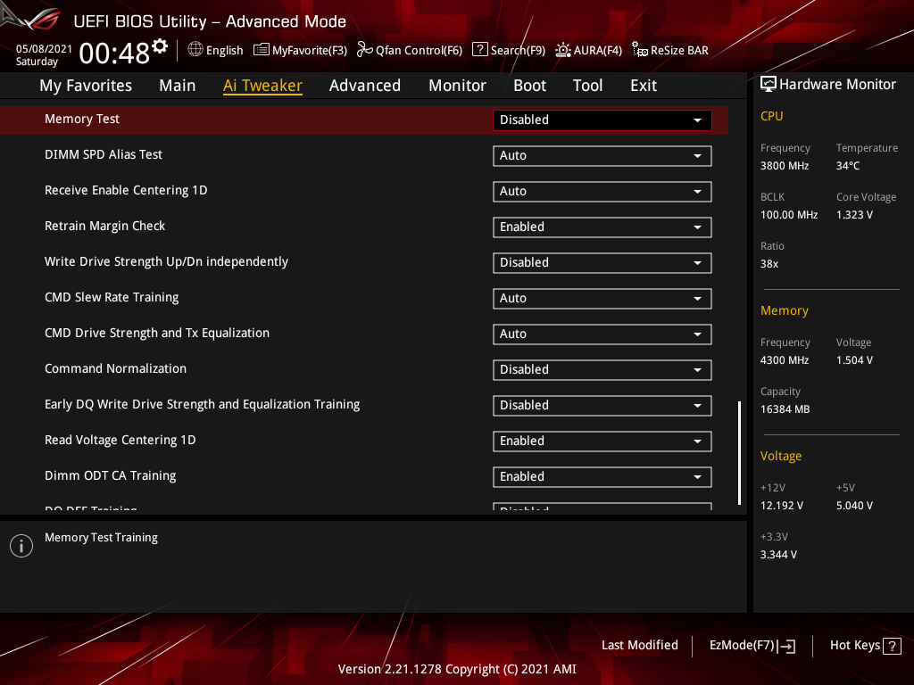Open Early DQ Write Drive Strength dropdown
914x685 pixels.
click(602, 406)
